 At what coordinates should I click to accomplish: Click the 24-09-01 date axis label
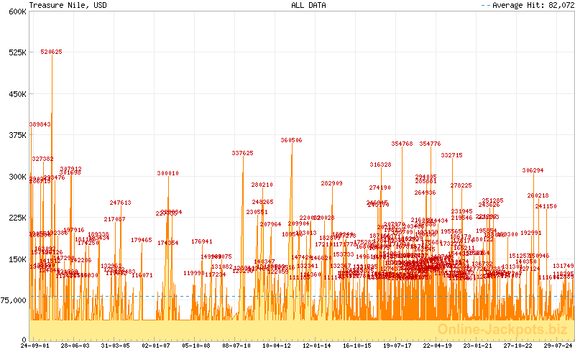[x=34, y=346]
